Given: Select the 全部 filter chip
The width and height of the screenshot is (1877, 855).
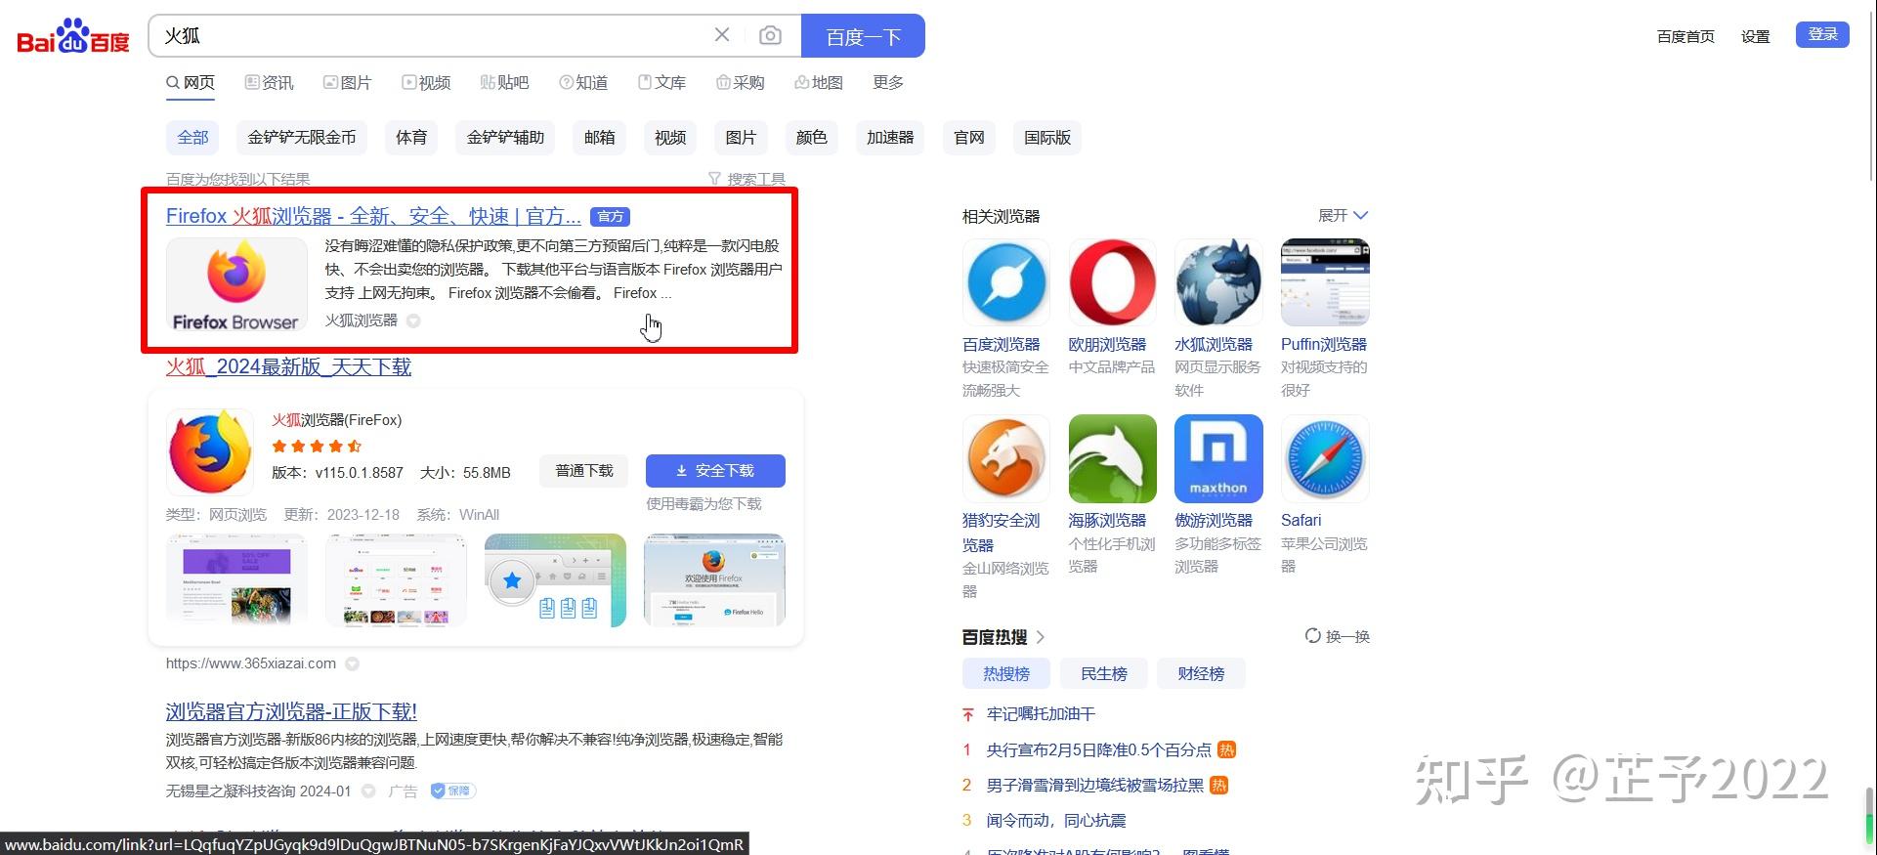Looking at the screenshot, I should click(192, 138).
